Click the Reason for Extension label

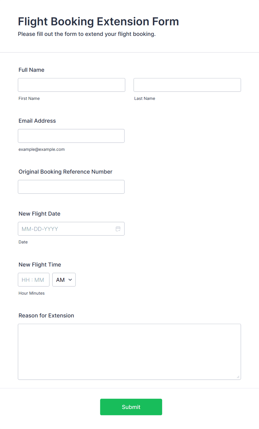click(x=46, y=315)
